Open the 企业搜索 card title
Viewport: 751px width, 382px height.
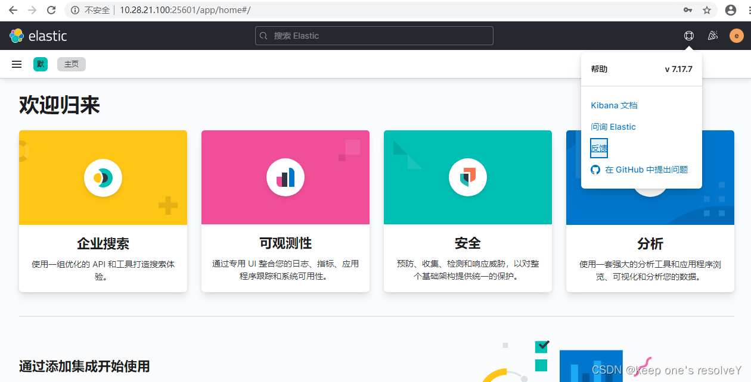(103, 243)
